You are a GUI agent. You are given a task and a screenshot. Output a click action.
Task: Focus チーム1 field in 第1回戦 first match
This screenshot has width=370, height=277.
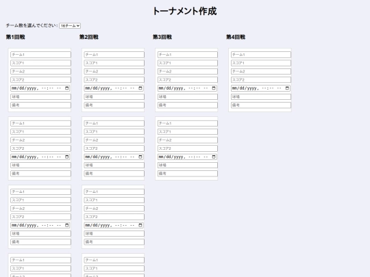[40, 55]
